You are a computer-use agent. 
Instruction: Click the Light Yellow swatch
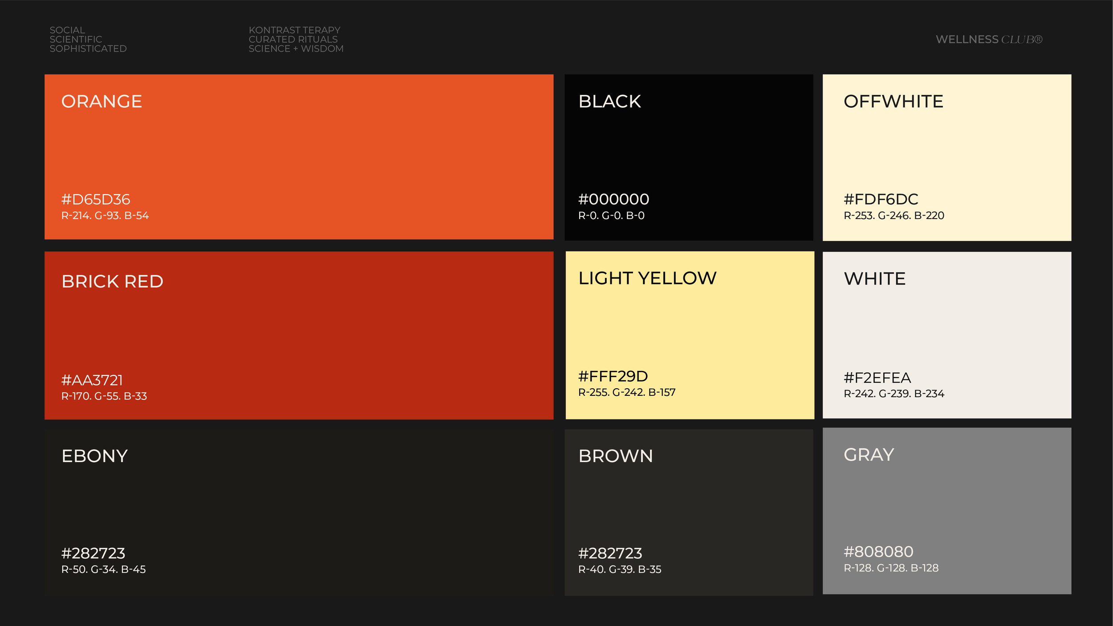pos(690,335)
